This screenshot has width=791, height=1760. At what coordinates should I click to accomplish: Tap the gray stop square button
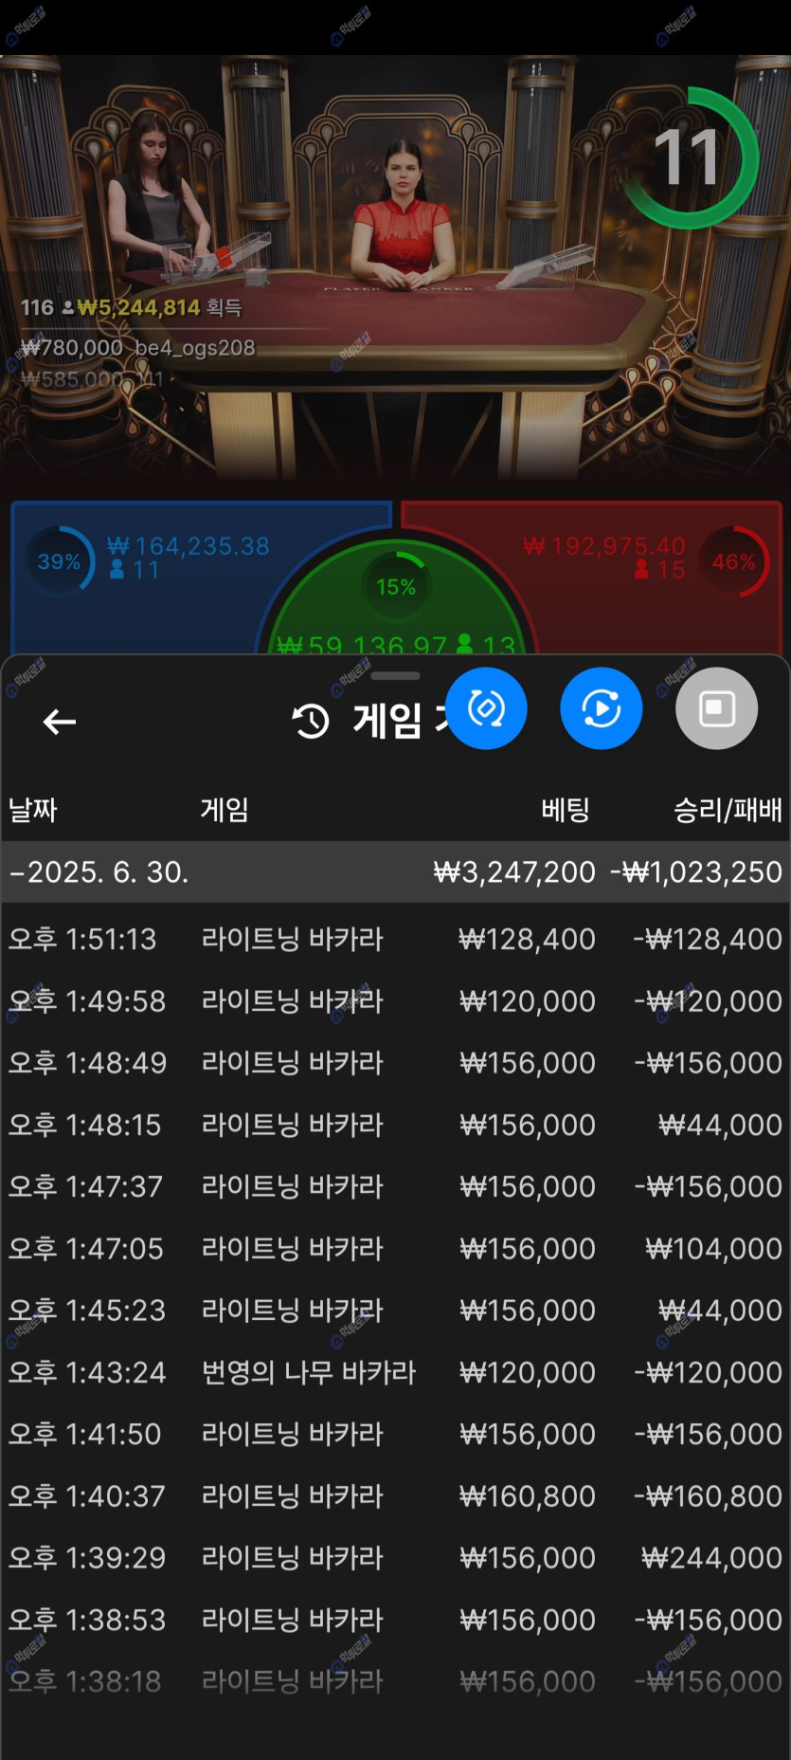click(x=716, y=708)
